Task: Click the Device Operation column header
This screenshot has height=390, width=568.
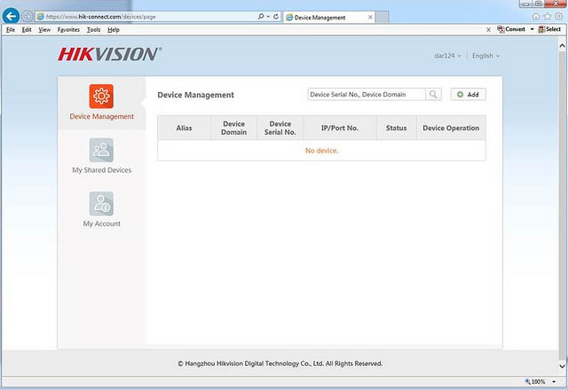Action: click(x=451, y=128)
